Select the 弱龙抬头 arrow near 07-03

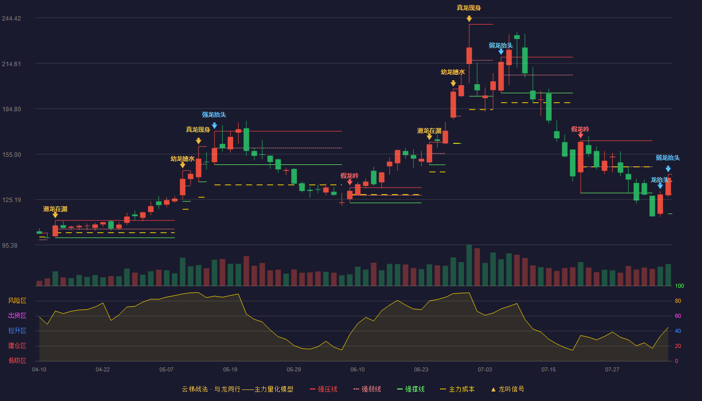click(501, 52)
